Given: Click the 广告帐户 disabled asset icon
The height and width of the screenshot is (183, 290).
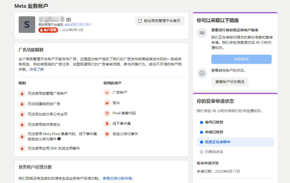Looking at the screenshot, I should 107,93.
